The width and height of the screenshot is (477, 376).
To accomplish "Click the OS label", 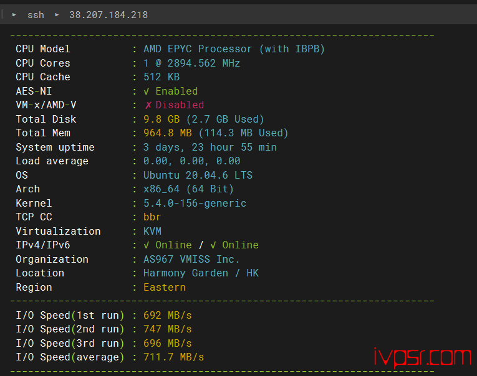I will (22, 176).
